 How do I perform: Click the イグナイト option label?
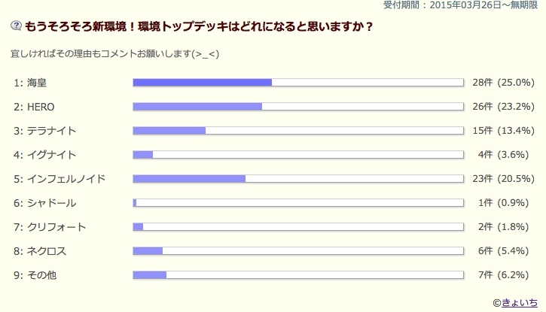click(x=51, y=155)
